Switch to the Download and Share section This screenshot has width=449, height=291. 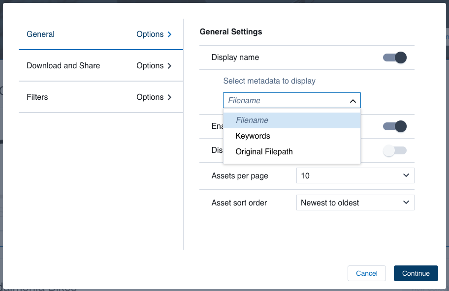pos(63,65)
